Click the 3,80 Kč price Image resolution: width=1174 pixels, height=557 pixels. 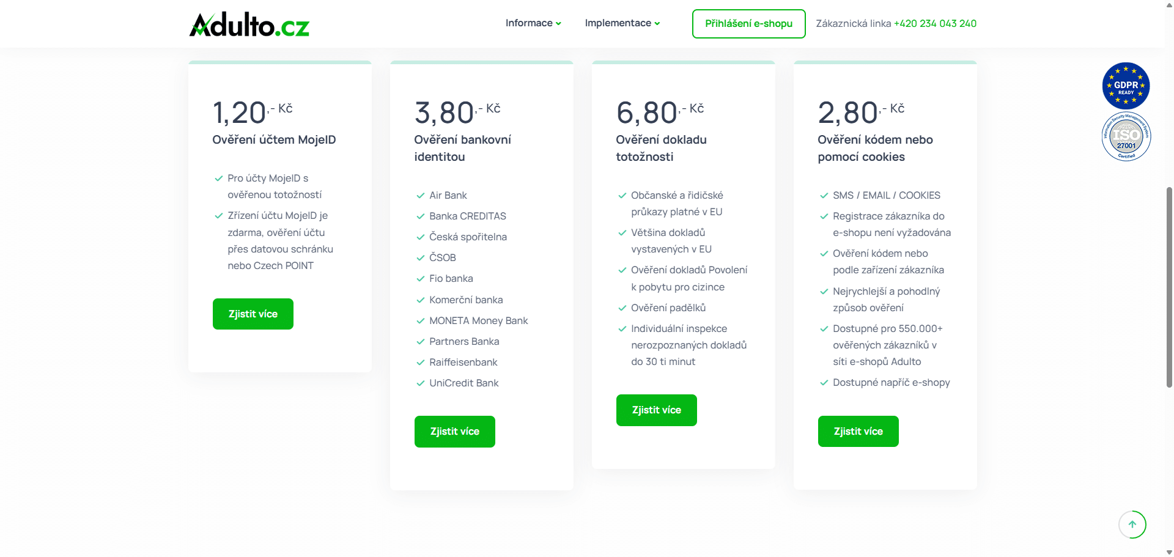pos(457,113)
